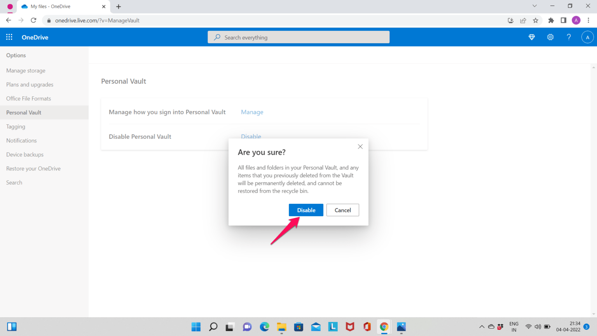Click the OneDrive cloud logo
This screenshot has height=336, width=597.
coord(35,37)
